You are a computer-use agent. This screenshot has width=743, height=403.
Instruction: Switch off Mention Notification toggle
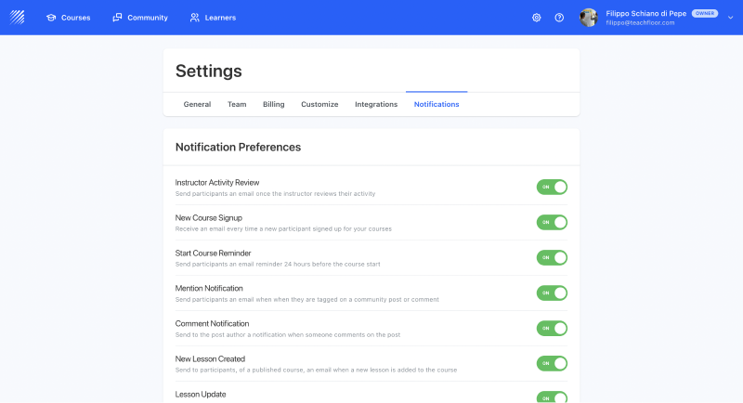pyautogui.click(x=552, y=293)
